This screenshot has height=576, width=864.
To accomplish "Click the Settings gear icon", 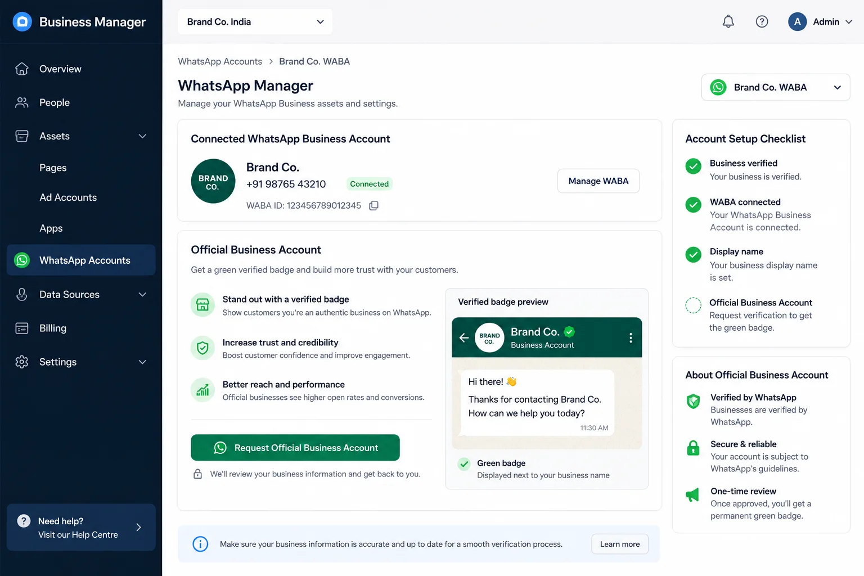I will (x=22, y=362).
